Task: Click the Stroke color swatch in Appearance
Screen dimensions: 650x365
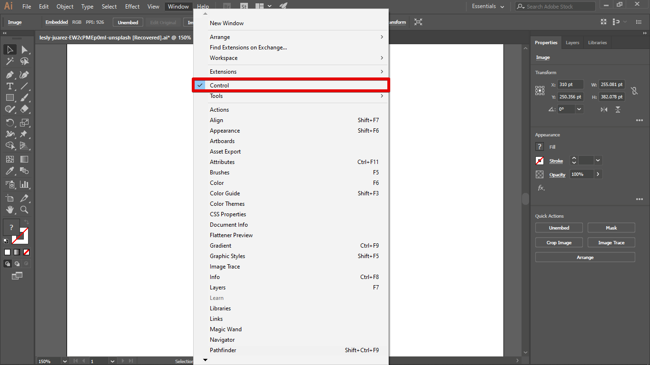Action: (x=540, y=161)
